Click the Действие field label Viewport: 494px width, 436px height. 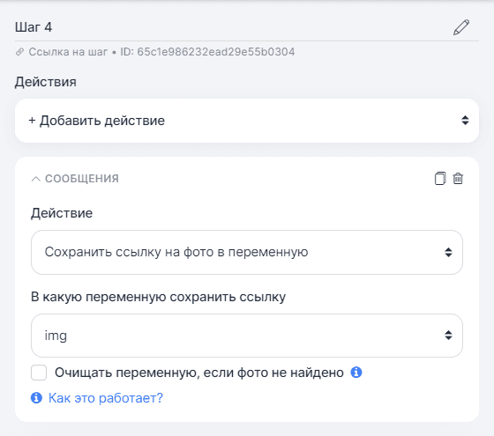(62, 213)
